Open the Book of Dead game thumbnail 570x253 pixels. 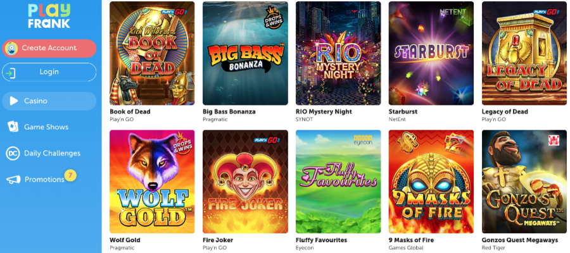coord(152,53)
